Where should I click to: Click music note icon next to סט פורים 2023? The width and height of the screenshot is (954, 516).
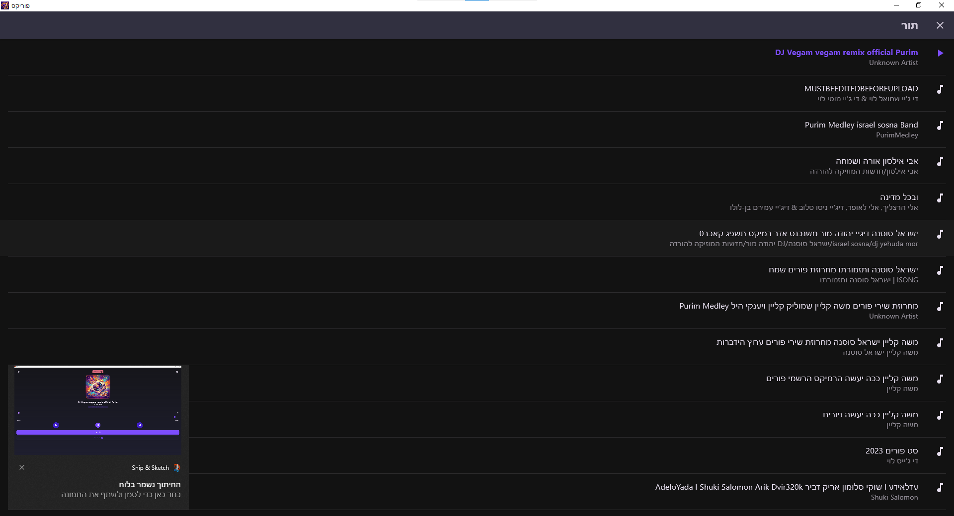pos(940,451)
